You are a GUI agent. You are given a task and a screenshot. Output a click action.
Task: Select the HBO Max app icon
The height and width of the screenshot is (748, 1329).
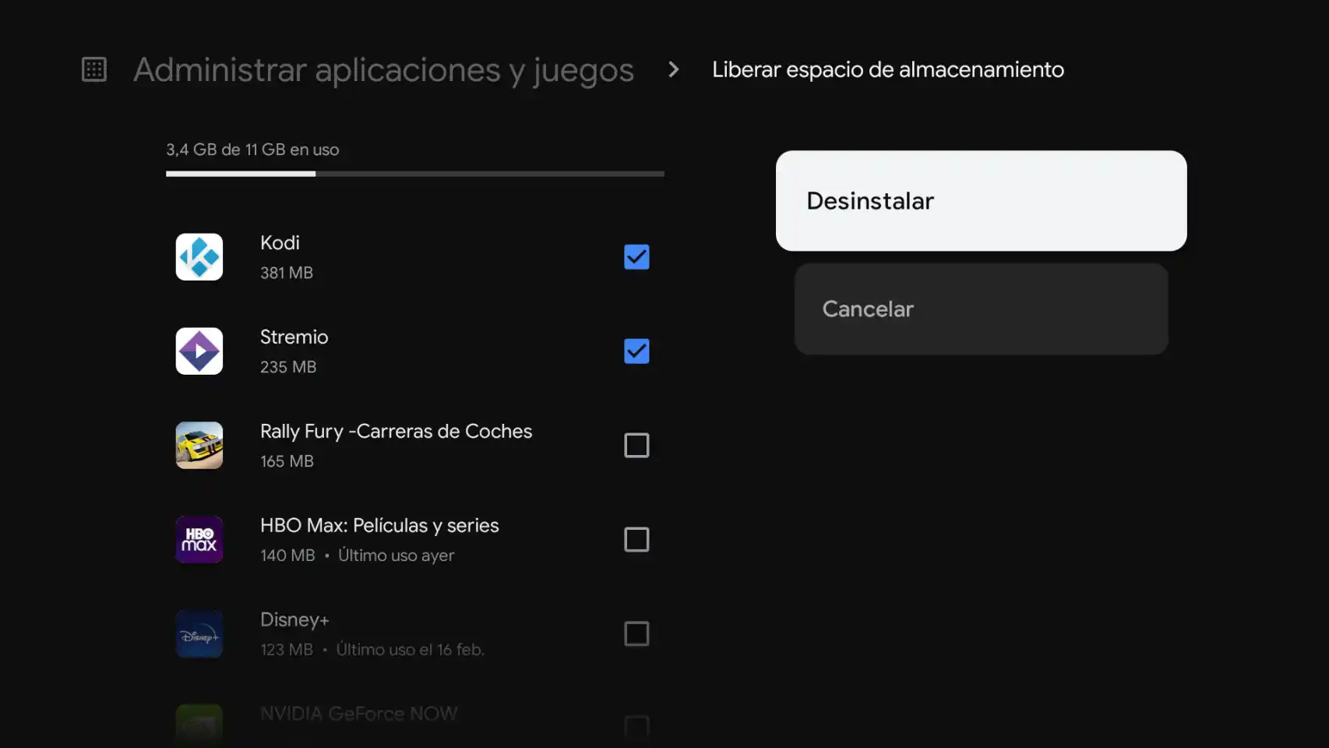point(199,539)
